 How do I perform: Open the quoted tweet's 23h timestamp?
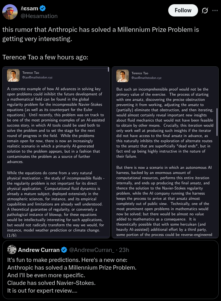tap(124, 250)
